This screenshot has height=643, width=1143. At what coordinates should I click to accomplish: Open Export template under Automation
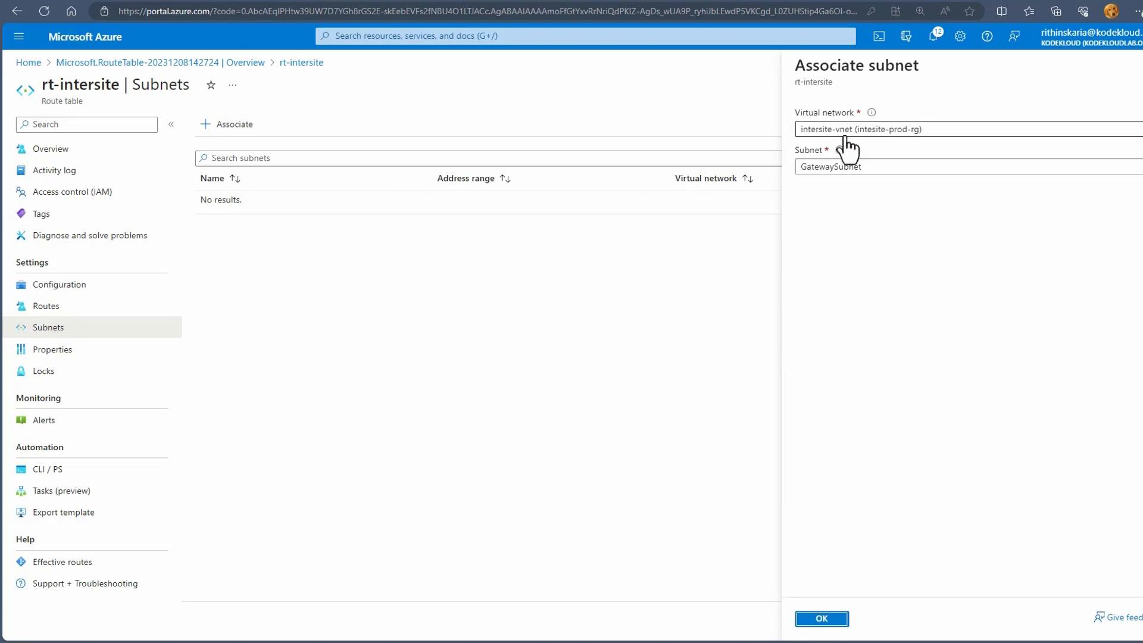coord(63,513)
